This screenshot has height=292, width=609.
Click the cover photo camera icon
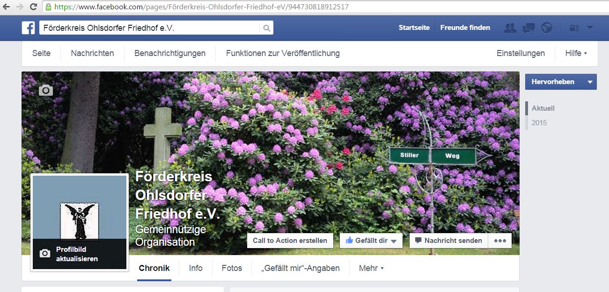[45, 90]
